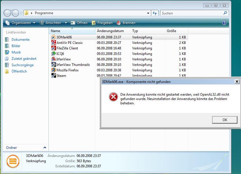Click the ICQ6 flower icon
The width and height of the screenshot is (241, 174).
(53, 53)
